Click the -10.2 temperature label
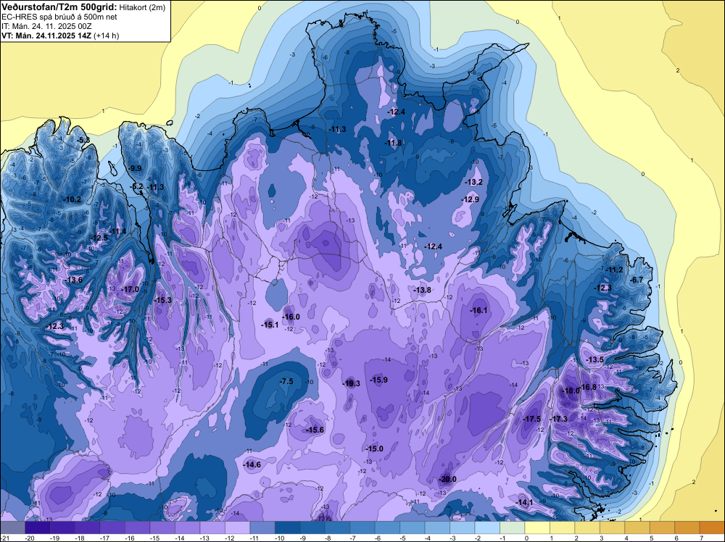 coord(72,199)
